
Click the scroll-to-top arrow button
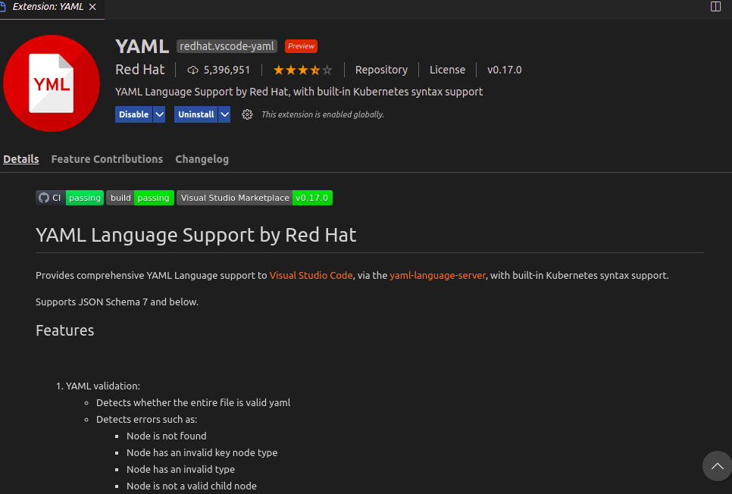(717, 466)
